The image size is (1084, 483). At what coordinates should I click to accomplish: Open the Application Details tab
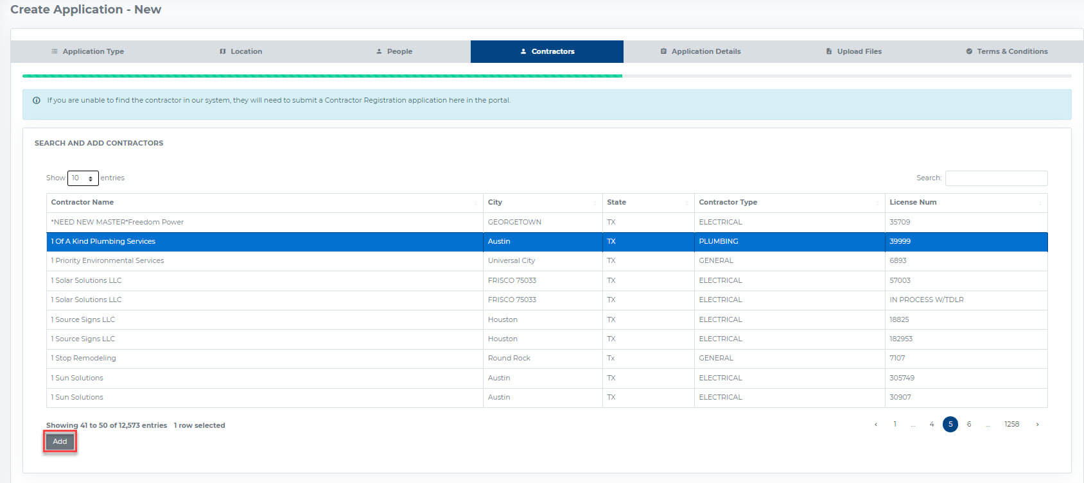[700, 51]
